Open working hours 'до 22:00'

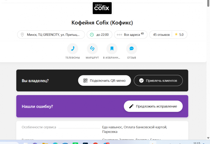tap(99, 35)
